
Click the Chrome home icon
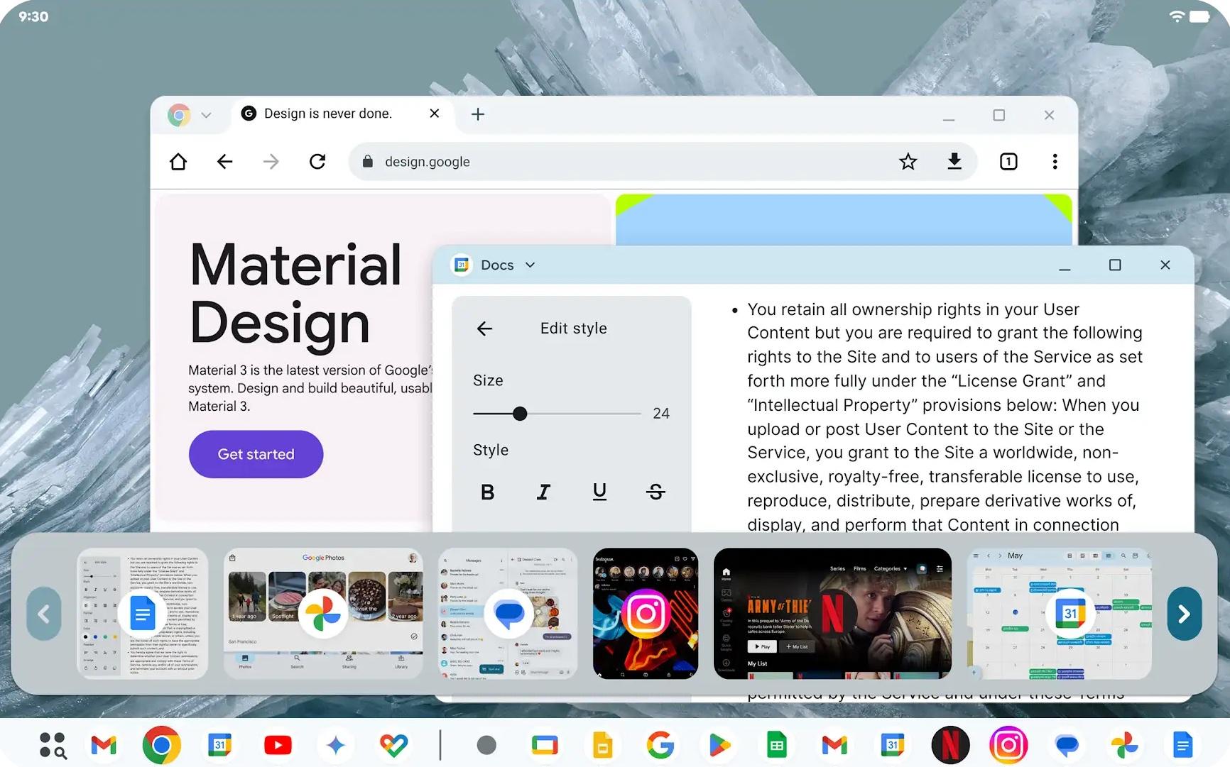178,162
